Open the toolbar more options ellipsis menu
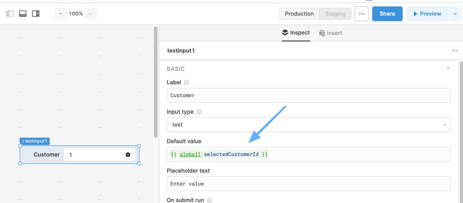Viewport: 463px width, 203px height. [362, 14]
